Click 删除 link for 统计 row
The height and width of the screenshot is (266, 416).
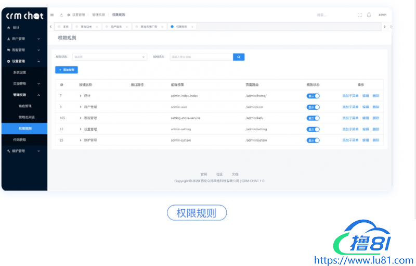(x=375, y=96)
